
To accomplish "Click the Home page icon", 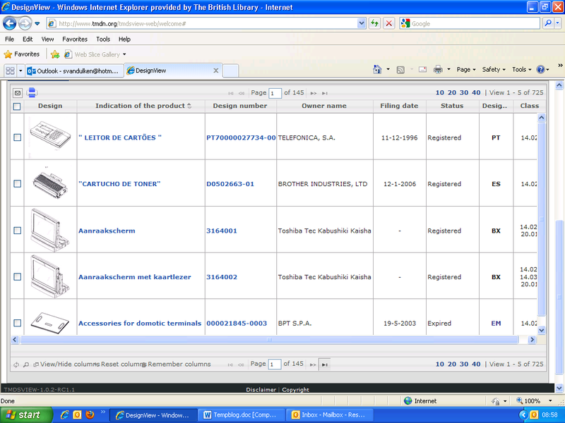I will (377, 69).
